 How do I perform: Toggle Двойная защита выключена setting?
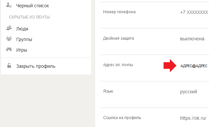pos(192,39)
